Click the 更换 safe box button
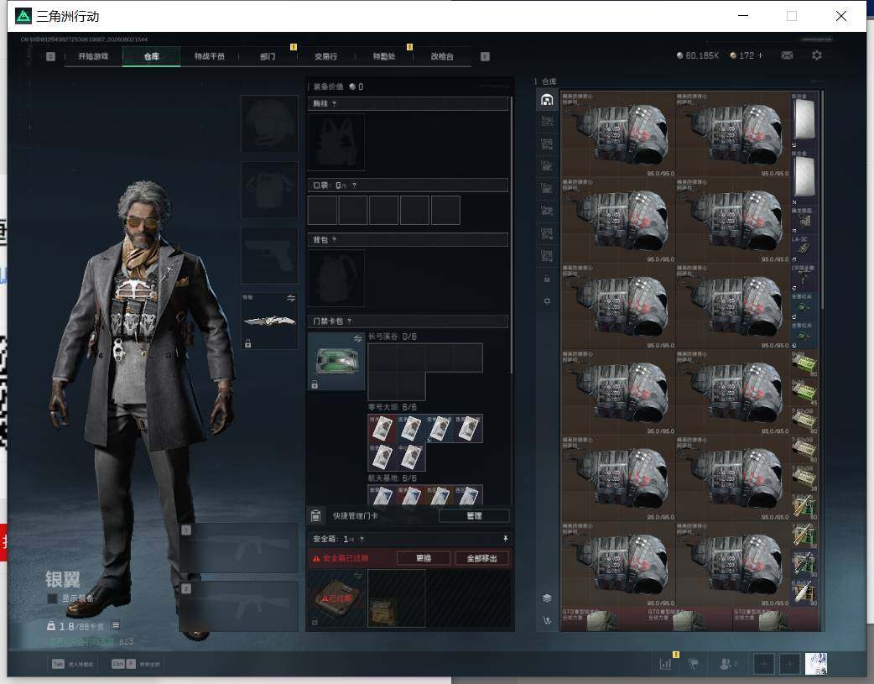The image size is (874, 684). [x=424, y=558]
